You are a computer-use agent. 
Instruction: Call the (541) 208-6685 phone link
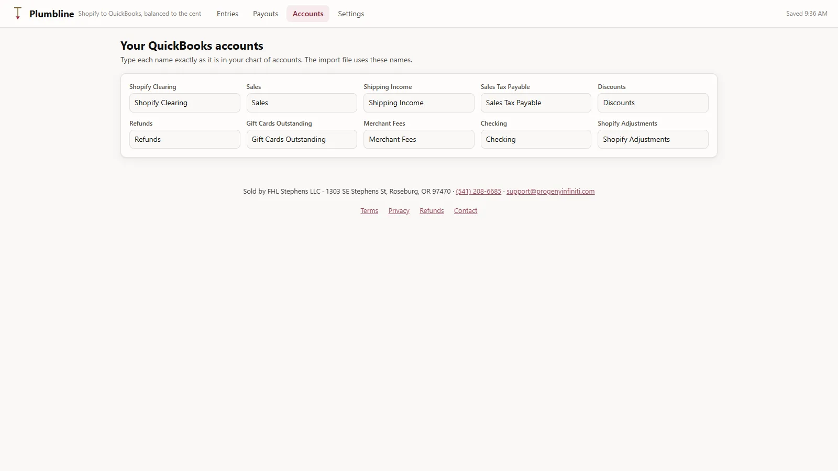click(478, 192)
